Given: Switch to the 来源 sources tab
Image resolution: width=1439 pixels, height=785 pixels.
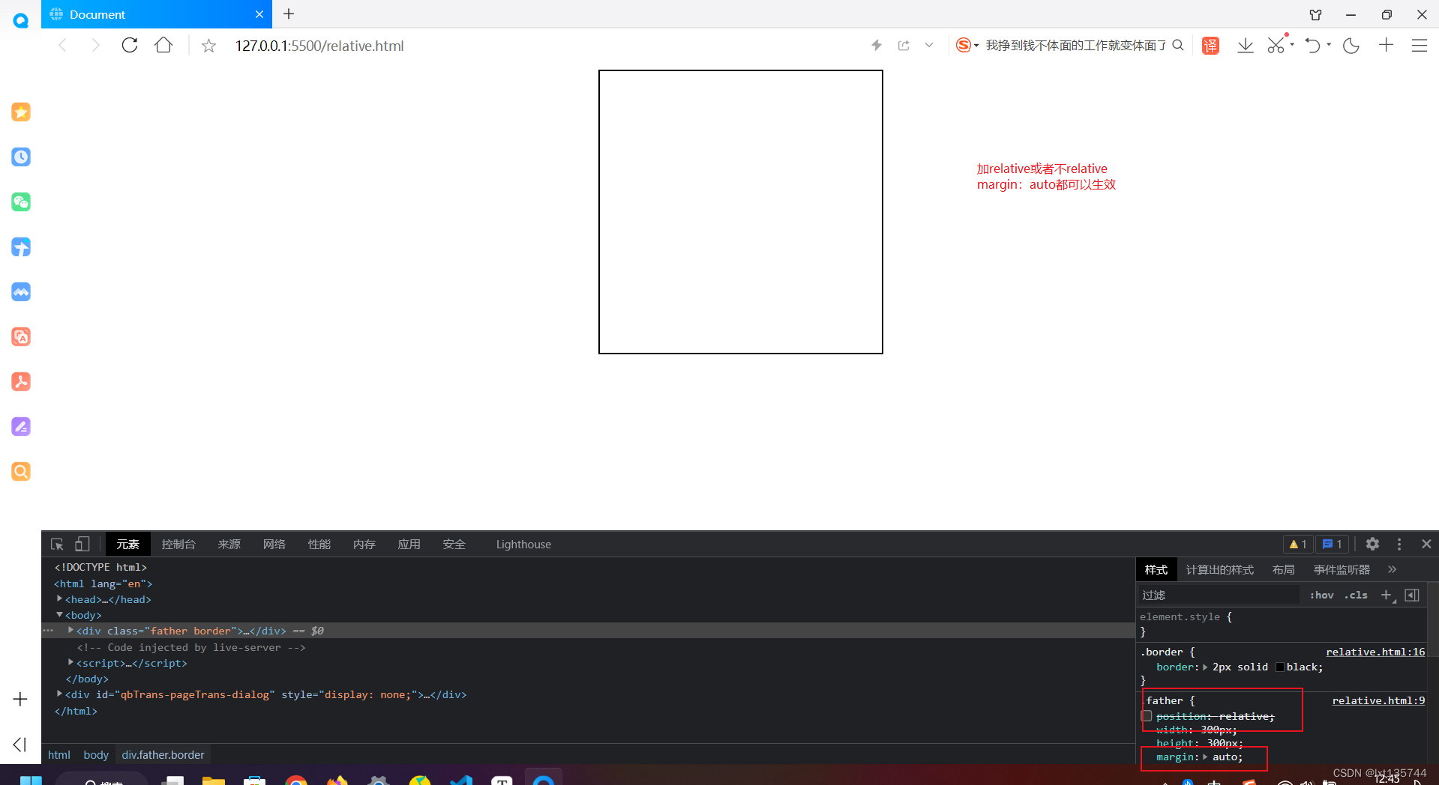Looking at the screenshot, I should click(229, 545).
